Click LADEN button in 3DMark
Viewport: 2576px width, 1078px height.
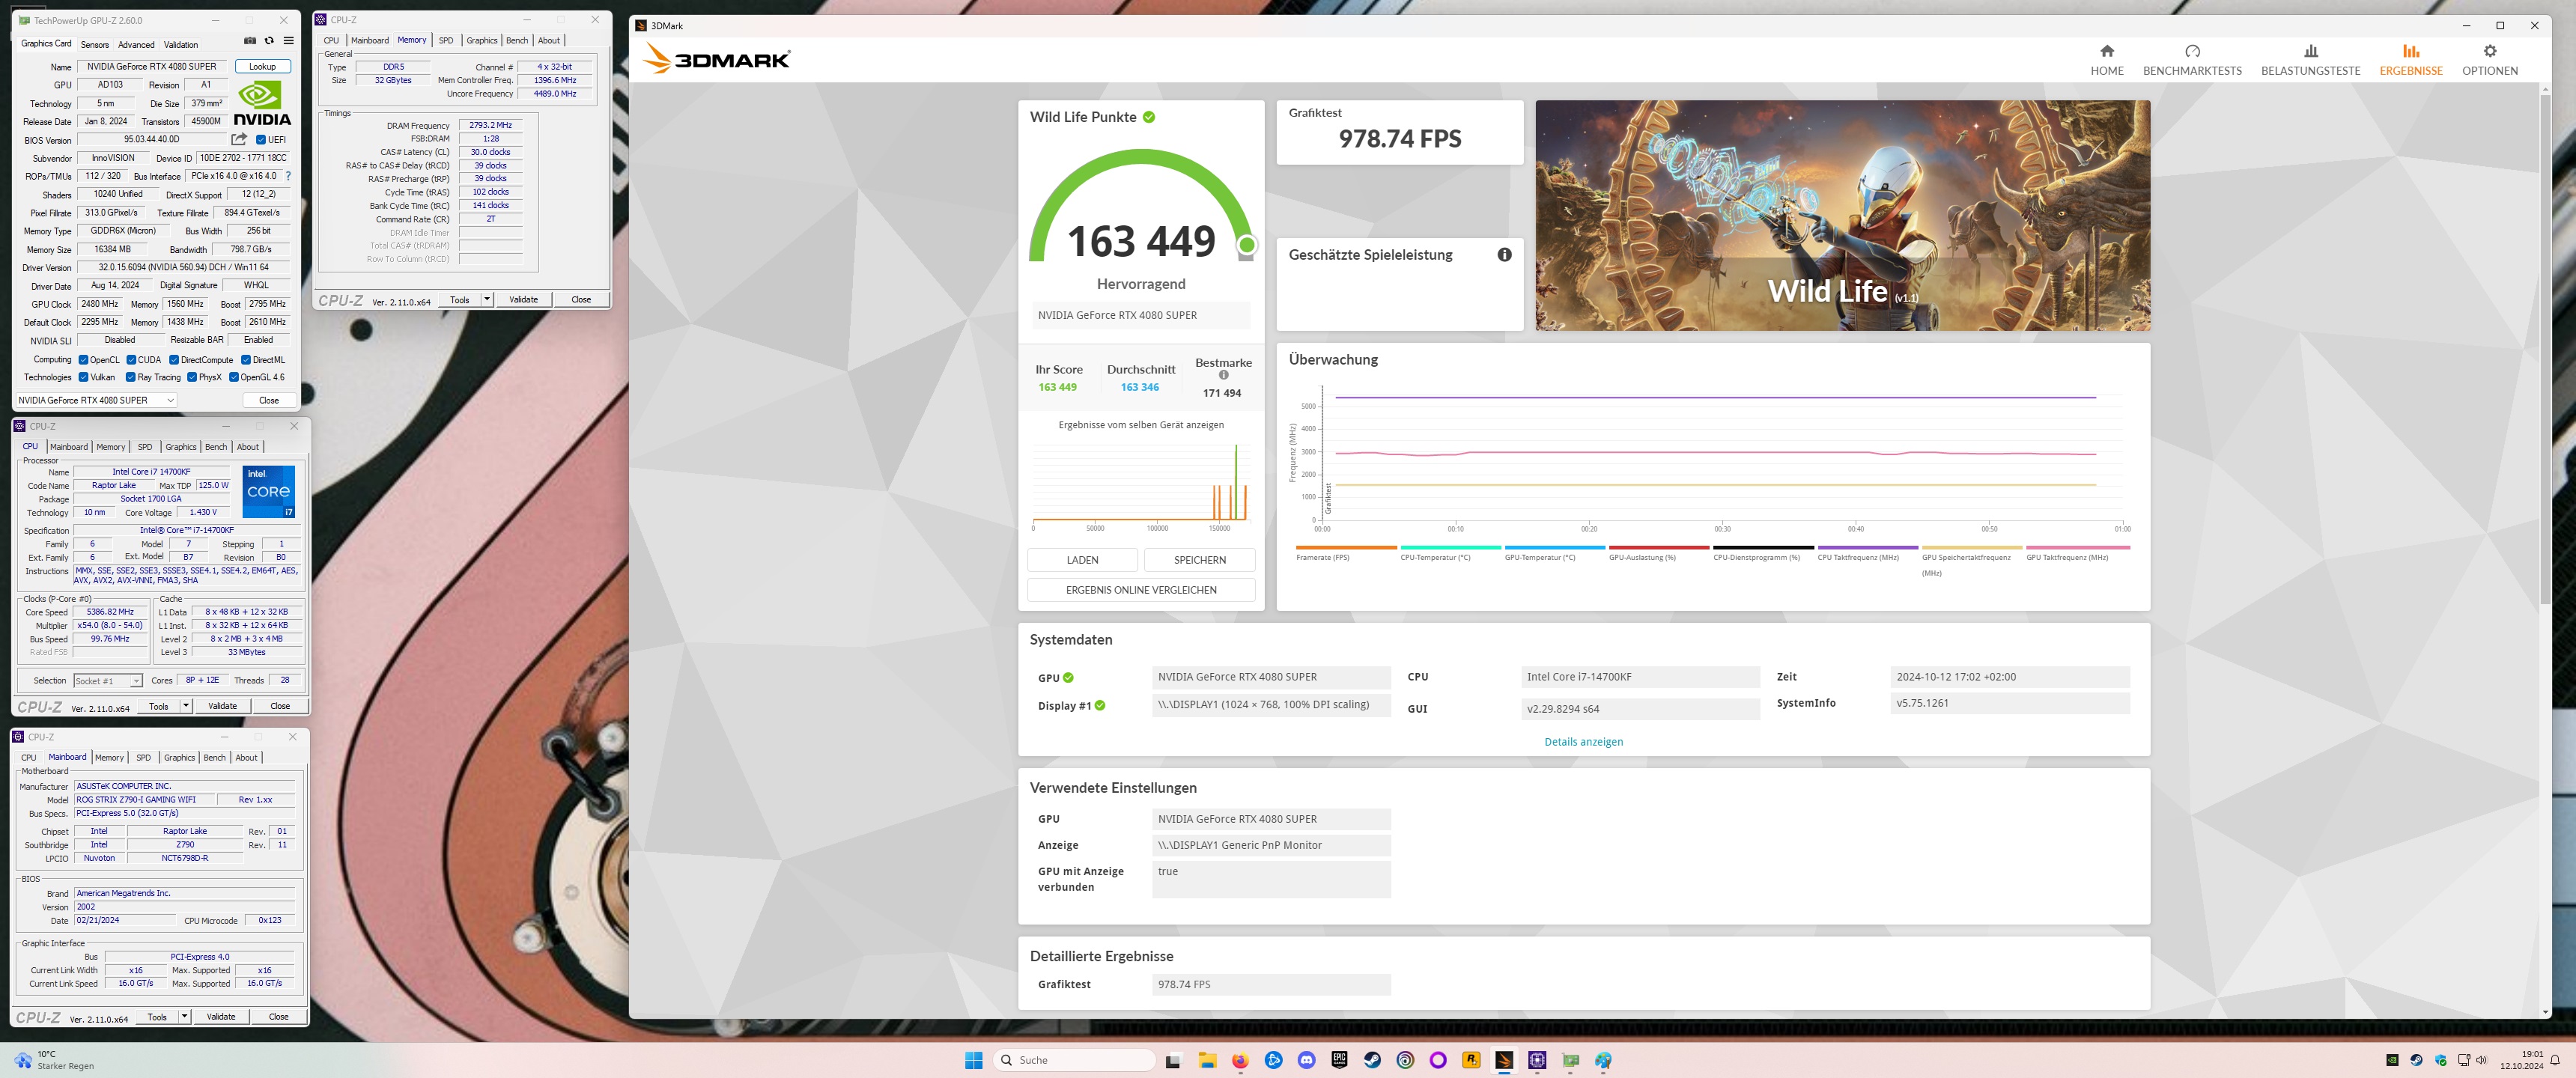coord(1082,560)
